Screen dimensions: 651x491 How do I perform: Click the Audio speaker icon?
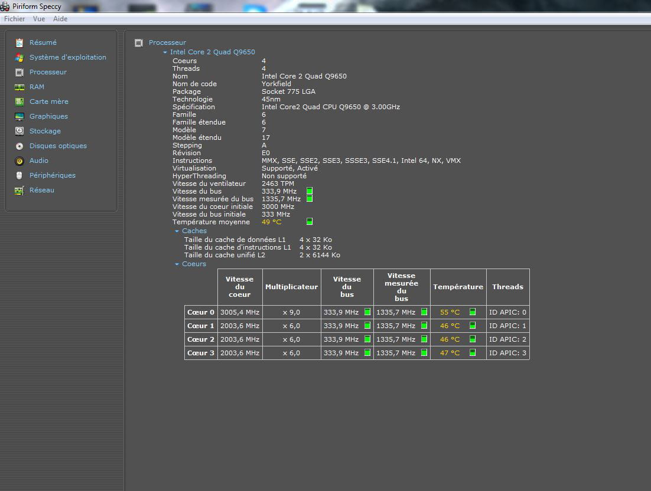19,161
